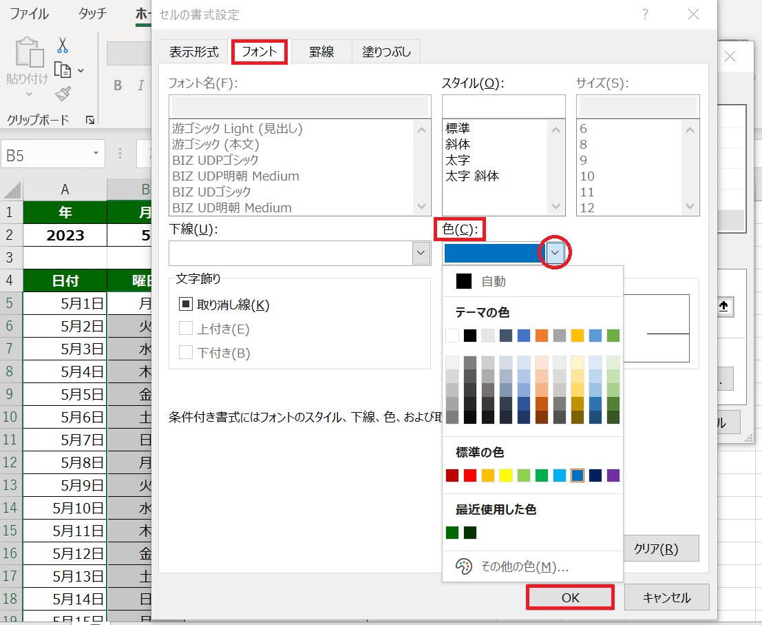The image size is (762, 625).
Task: Expand the 色 color dropdown arrow
Action: (556, 254)
